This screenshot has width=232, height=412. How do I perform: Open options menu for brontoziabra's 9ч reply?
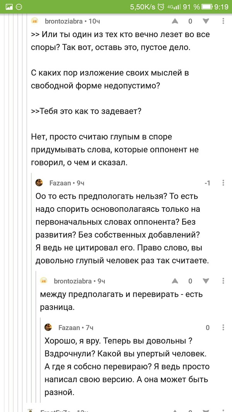click(223, 281)
